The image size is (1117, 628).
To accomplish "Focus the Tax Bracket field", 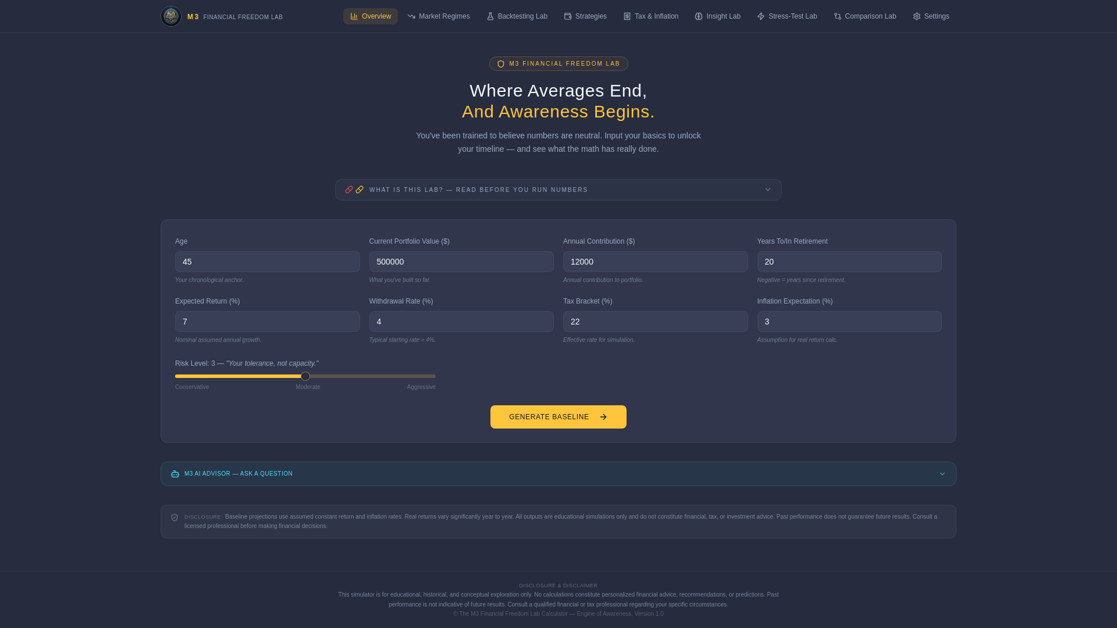I will coord(656,322).
